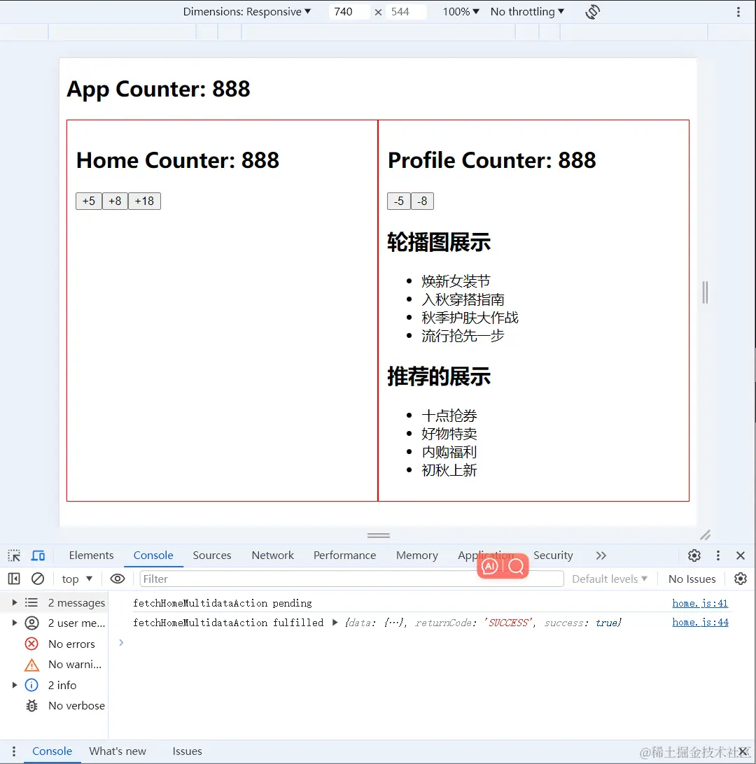Select the drawer Console tab

point(52,751)
